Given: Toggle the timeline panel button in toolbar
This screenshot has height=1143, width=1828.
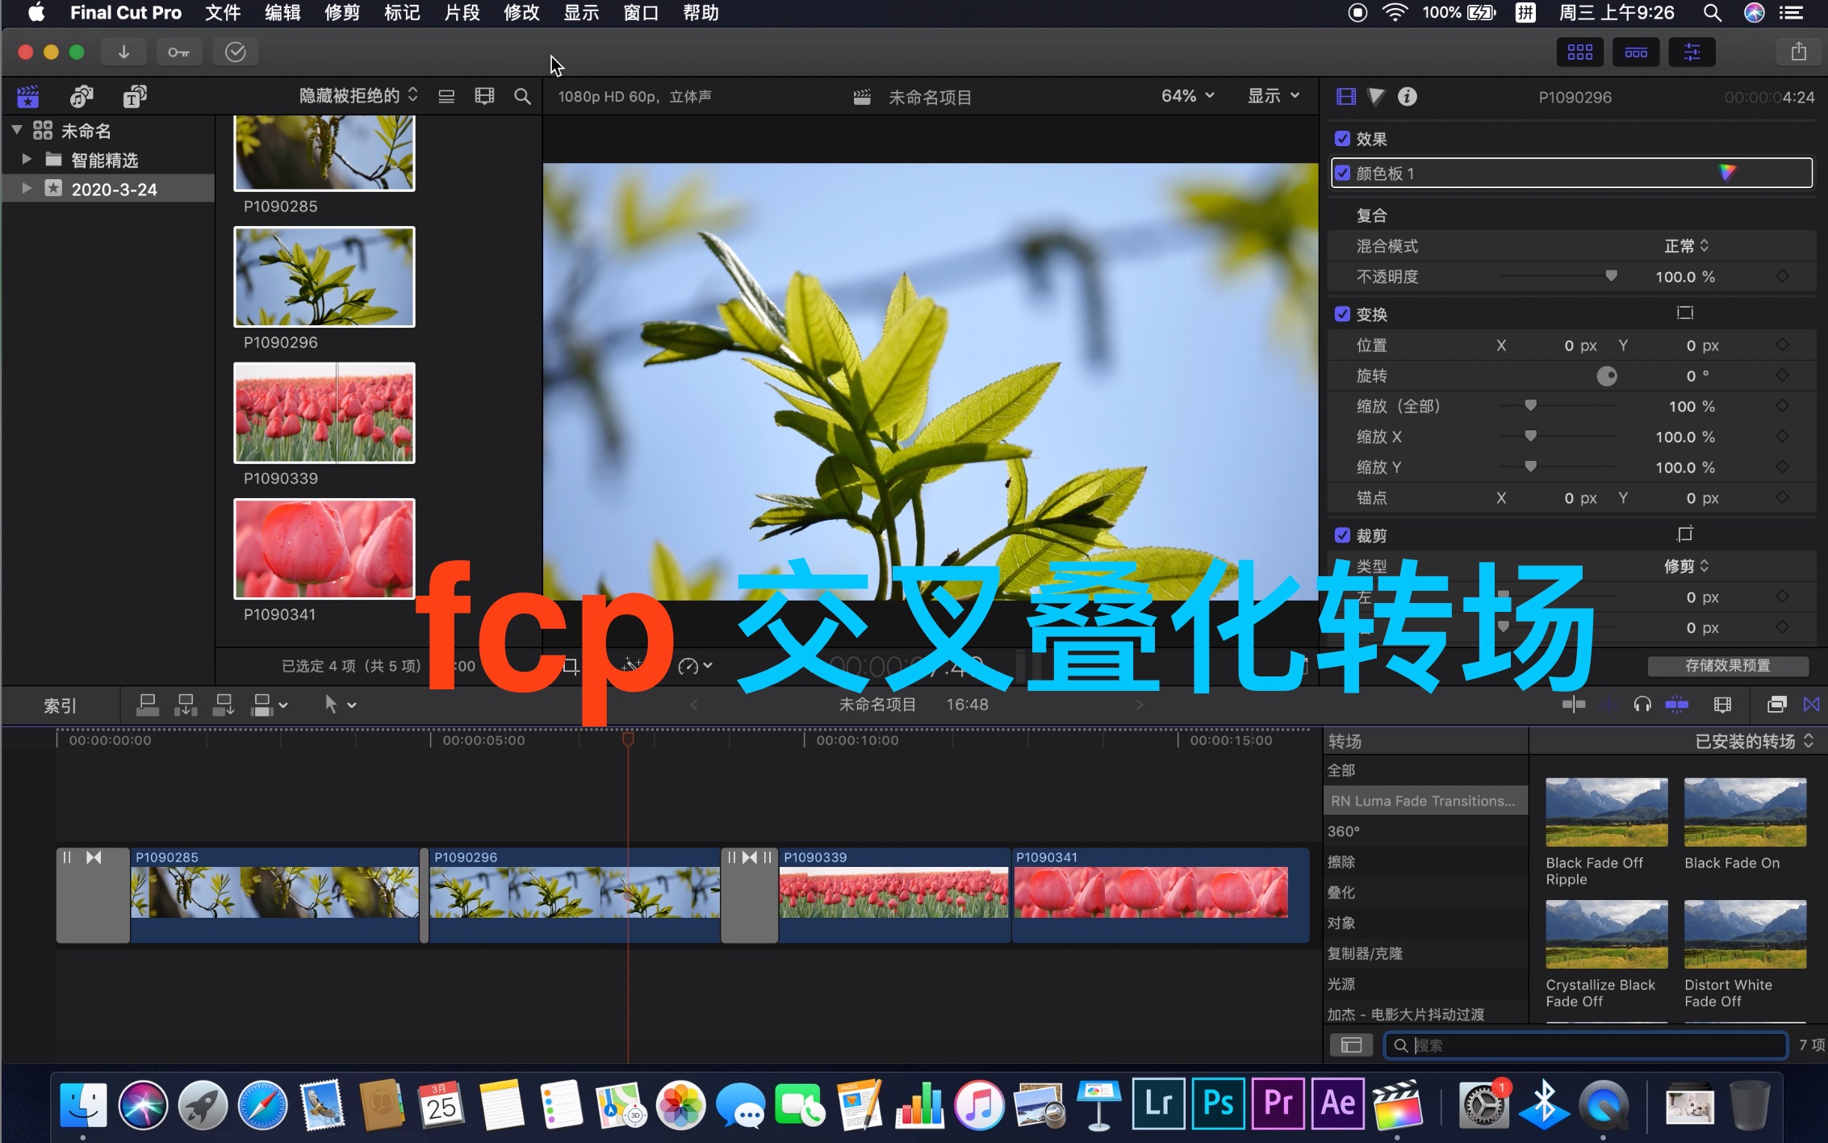Looking at the screenshot, I should point(1636,52).
